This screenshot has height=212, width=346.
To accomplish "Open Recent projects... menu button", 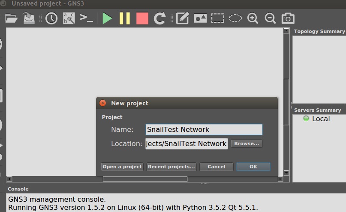I will tap(171, 167).
